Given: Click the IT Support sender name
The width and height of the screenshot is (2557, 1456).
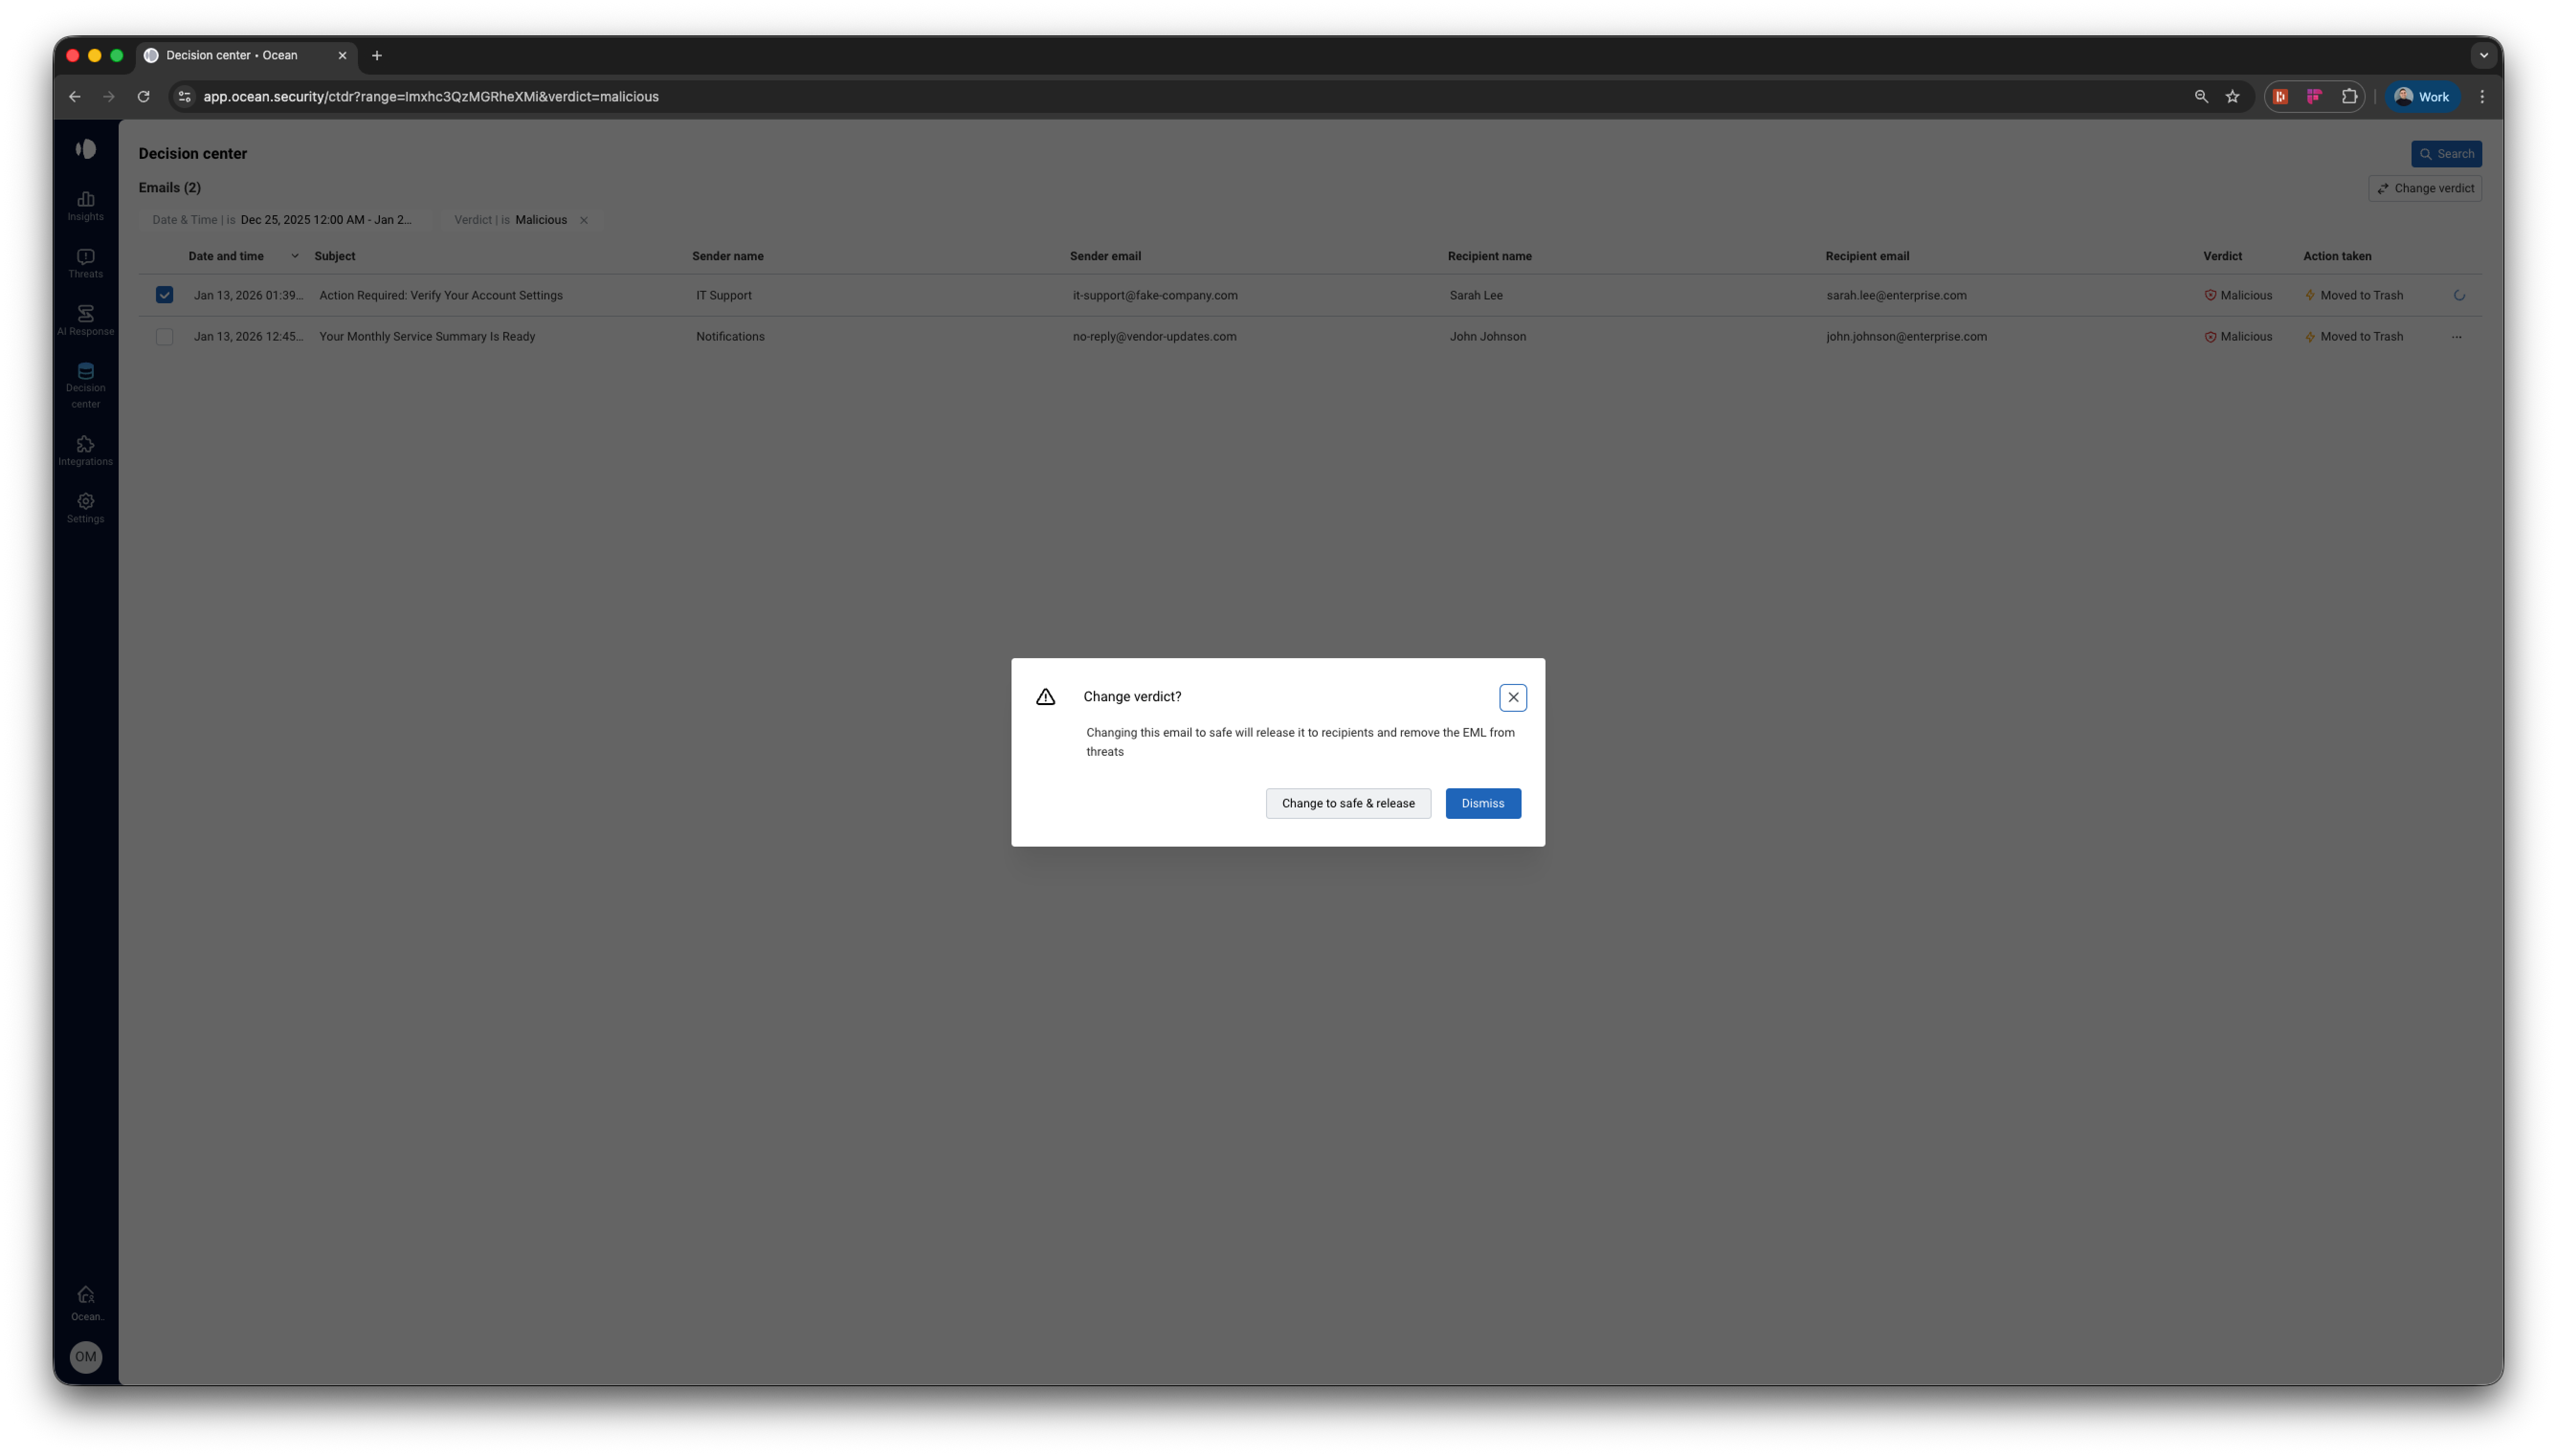Looking at the screenshot, I should (x=723, y=295).
